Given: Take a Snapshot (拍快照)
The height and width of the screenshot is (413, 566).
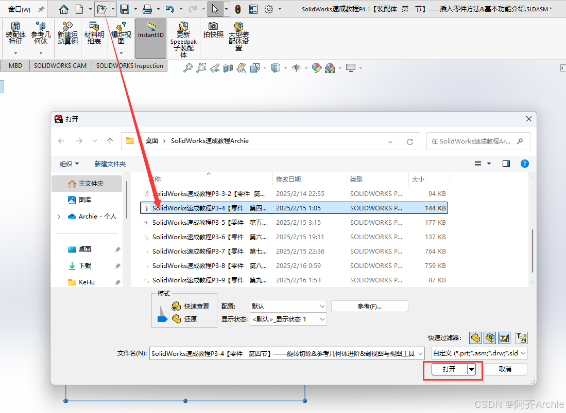Looking at the screenshot, I should coord(213,30).
